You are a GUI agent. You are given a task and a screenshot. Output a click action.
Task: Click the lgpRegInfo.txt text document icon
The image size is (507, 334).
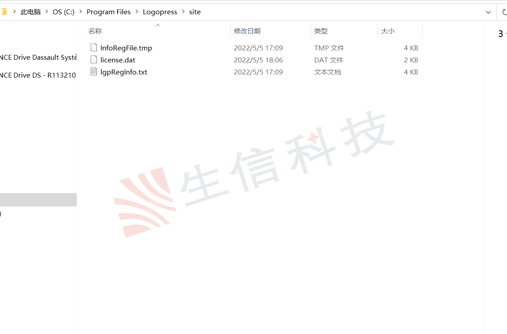[94, 71]
